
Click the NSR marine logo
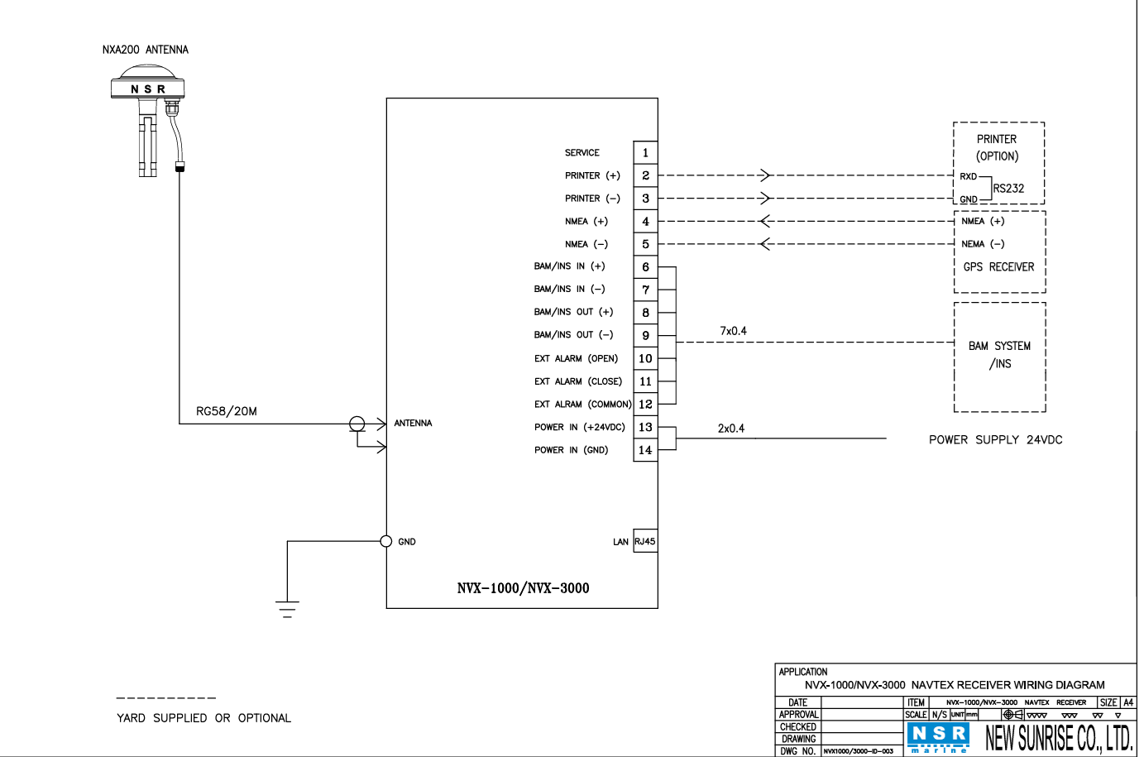pyautogui.click(x=937, y=736)
